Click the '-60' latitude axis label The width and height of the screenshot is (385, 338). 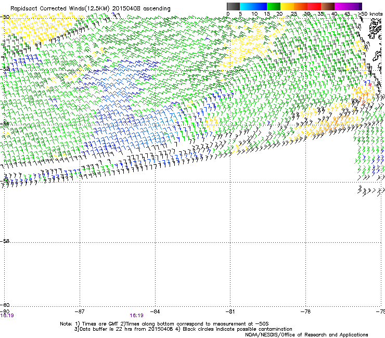point(5,305)
